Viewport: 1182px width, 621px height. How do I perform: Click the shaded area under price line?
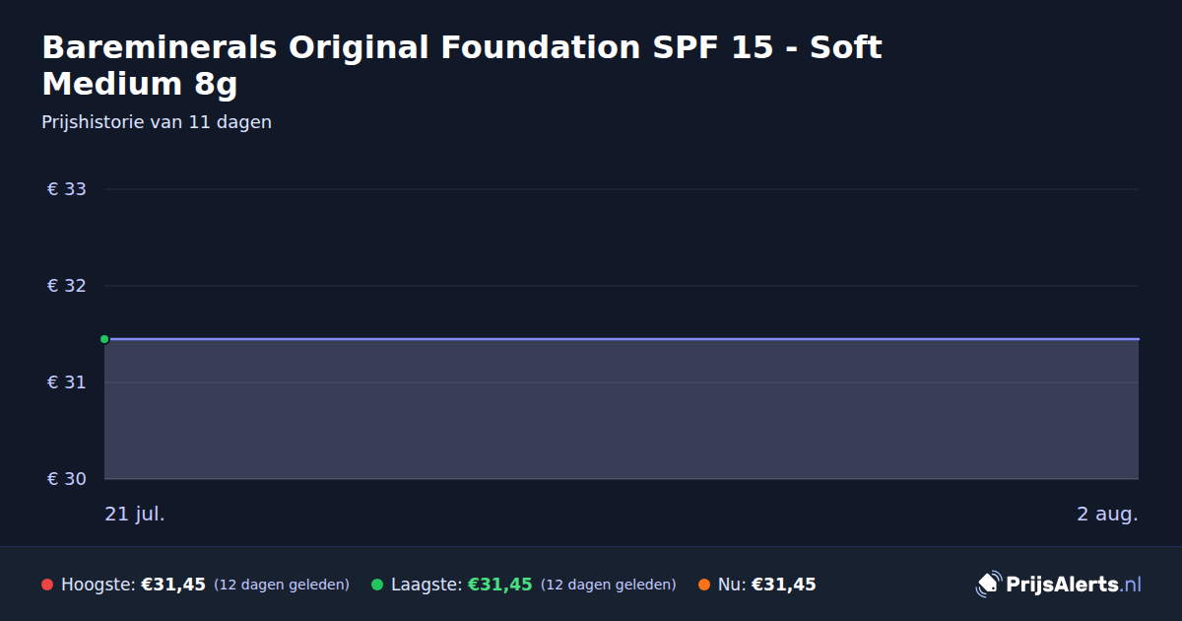(x=622, y=409)
